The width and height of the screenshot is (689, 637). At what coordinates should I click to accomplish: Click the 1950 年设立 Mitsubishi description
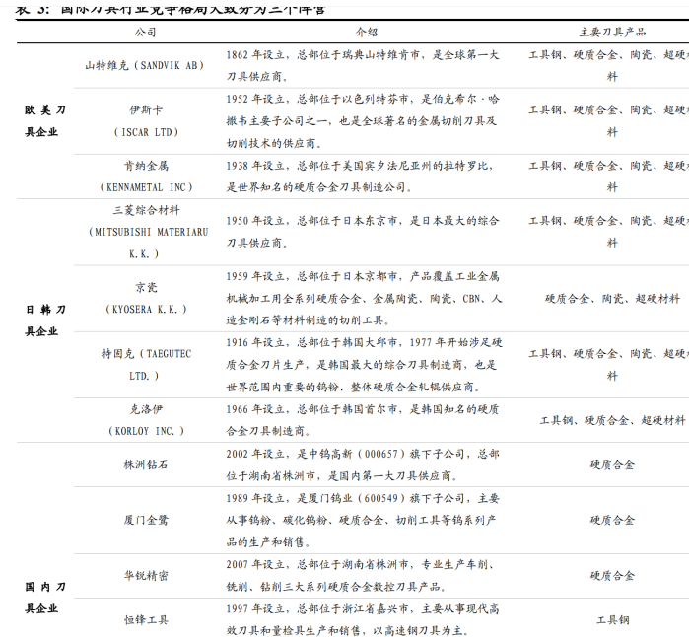(x=363, y=232)
